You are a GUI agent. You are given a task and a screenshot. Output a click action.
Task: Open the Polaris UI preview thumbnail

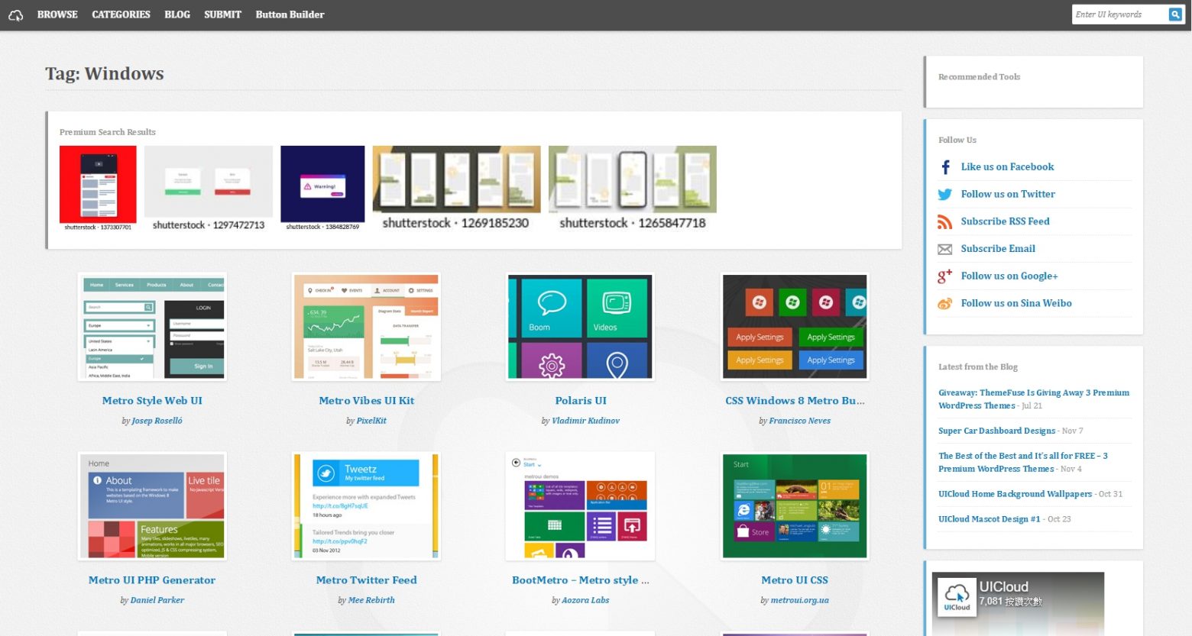pos(581,327)
